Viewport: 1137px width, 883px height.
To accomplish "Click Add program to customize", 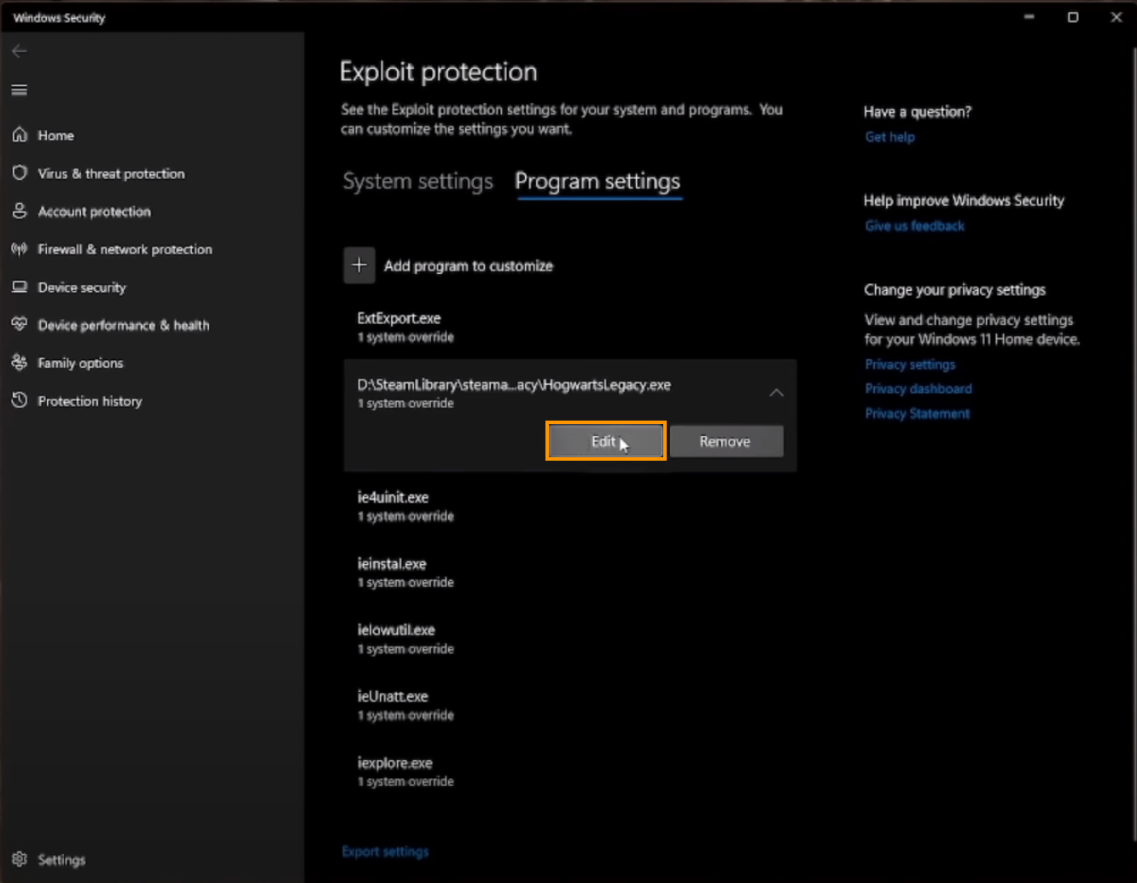I will coord(468,265).
